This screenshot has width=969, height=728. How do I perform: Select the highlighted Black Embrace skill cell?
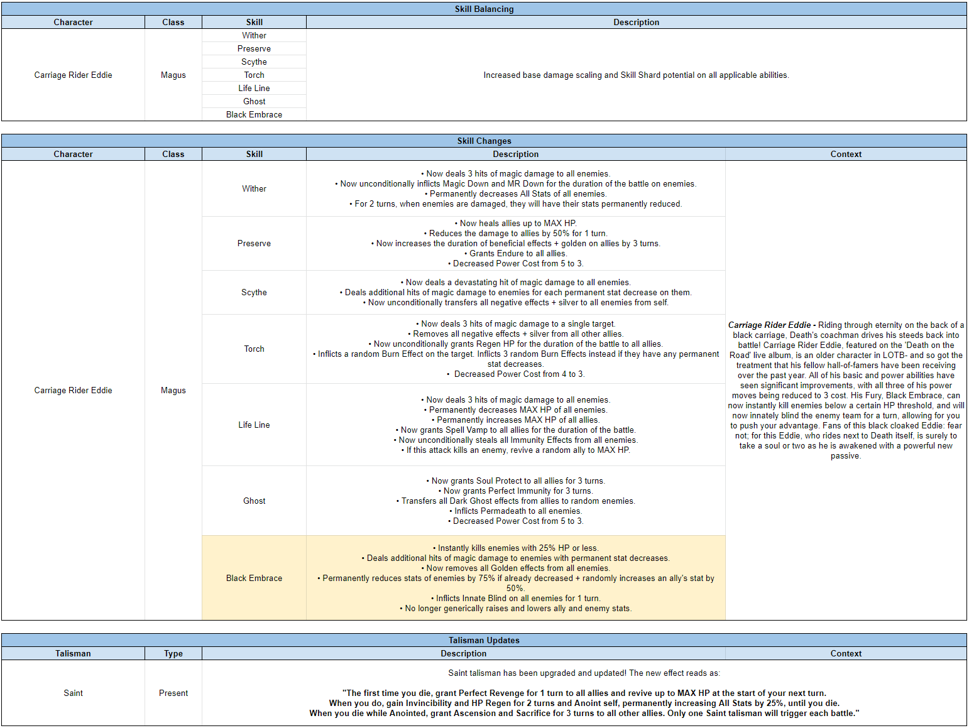[x=254, y=578]
